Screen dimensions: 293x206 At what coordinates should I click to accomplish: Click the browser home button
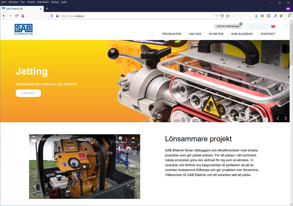[x=23, y=16]
